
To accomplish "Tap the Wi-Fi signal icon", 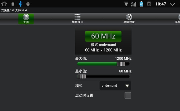I will tap(126, 4).
